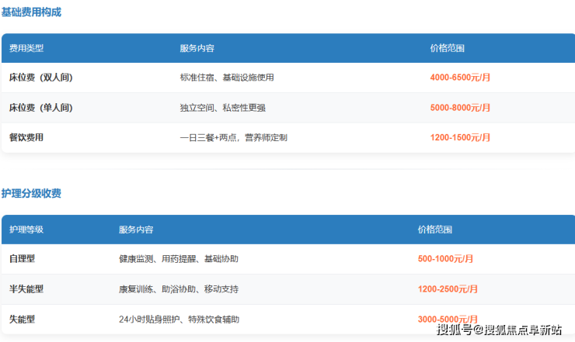Click 服务内容 header in the basic fees table
Screen dimensions: 575x342
click(197, 48)
